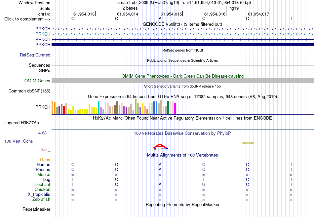Screen dimensions: 314x217
Task: Open the RefSeq Curated track label
Action: point(35,55)
